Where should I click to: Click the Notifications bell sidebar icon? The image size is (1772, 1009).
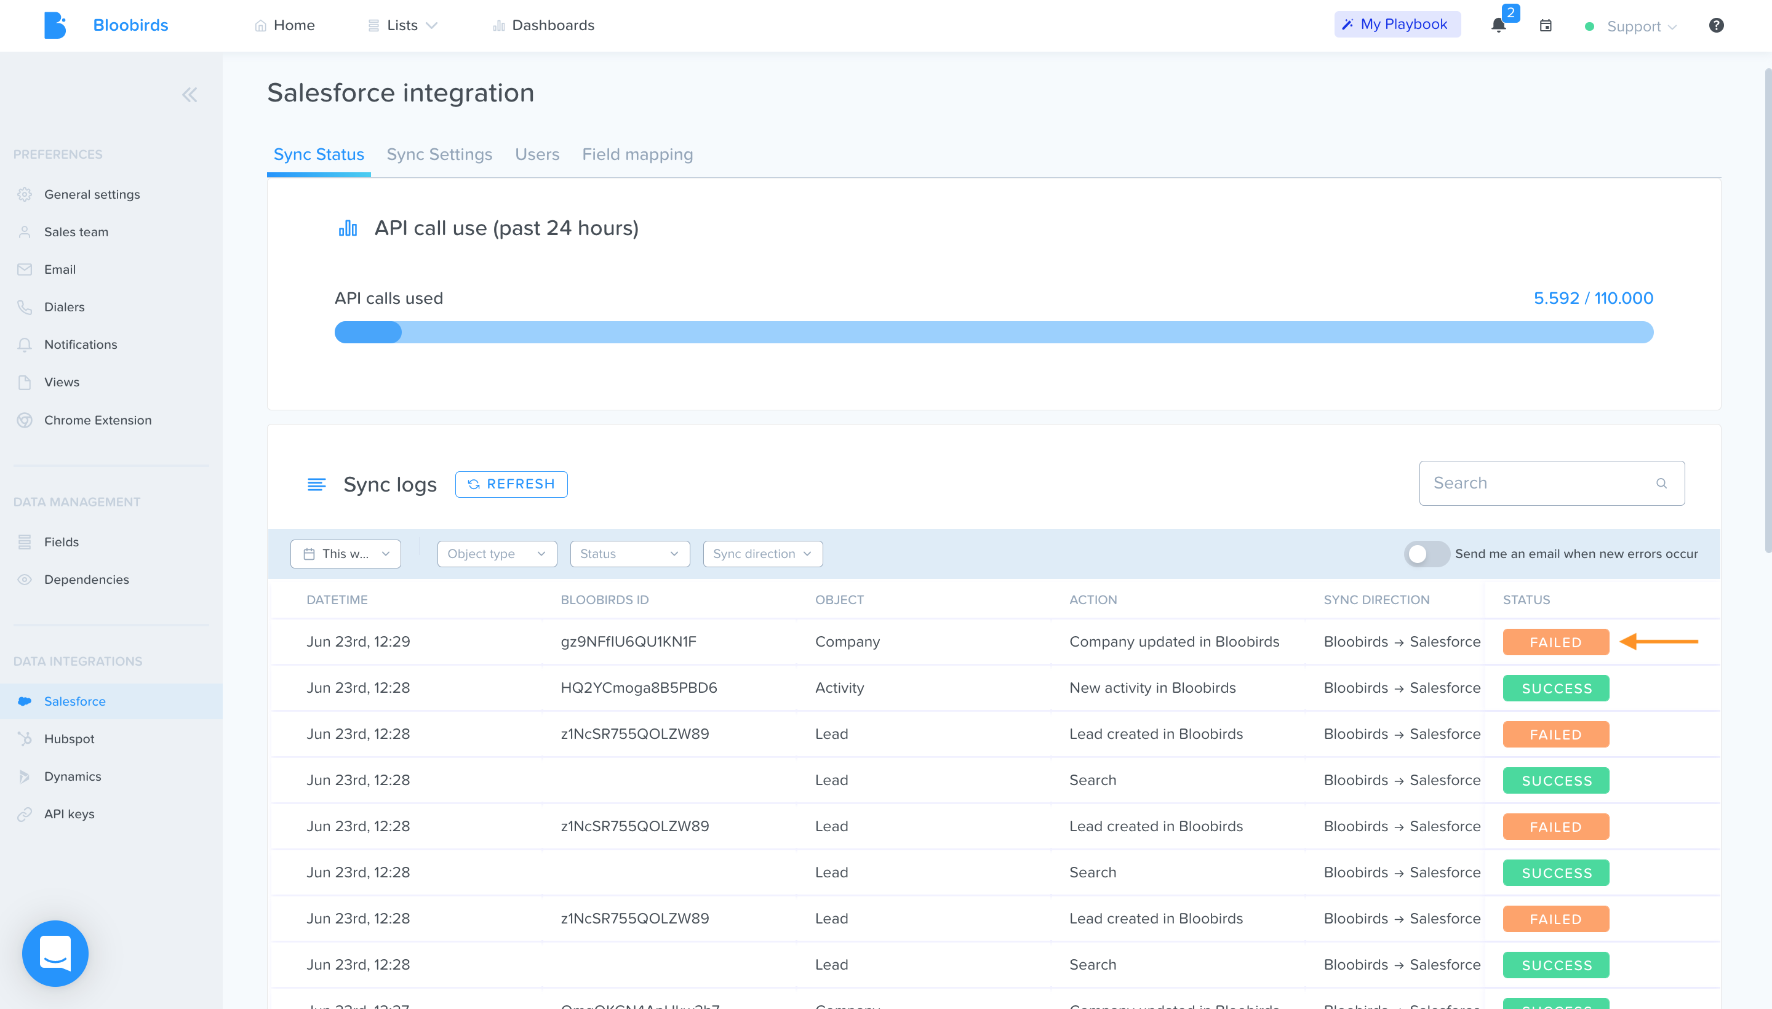[x=25, y=345]
